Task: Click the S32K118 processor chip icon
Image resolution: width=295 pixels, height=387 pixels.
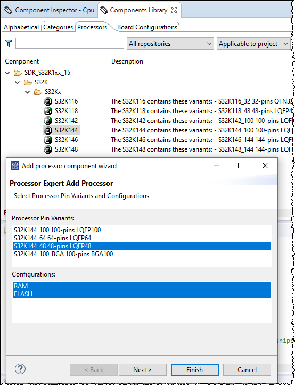Action: (x=48, y=111)
